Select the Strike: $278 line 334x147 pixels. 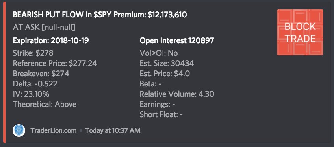33,53
